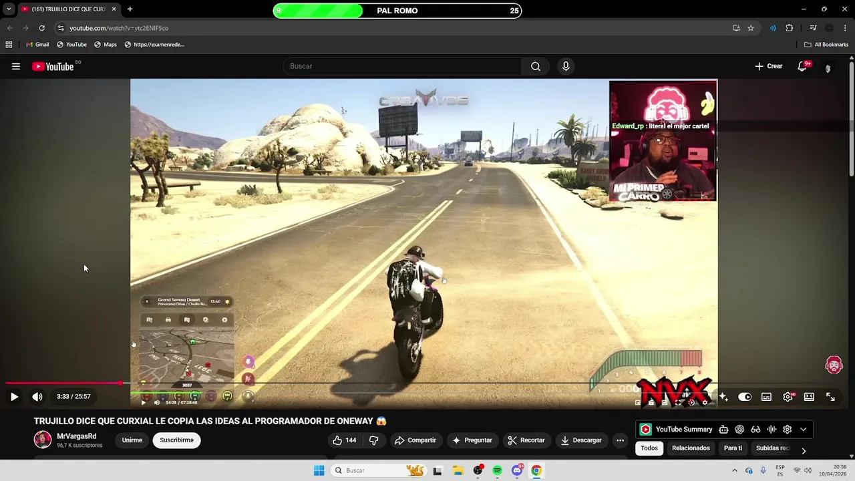Screen dimensions: 855x481
Task: Click the sparkle Ask icon in player
Action: click(723, 397)
